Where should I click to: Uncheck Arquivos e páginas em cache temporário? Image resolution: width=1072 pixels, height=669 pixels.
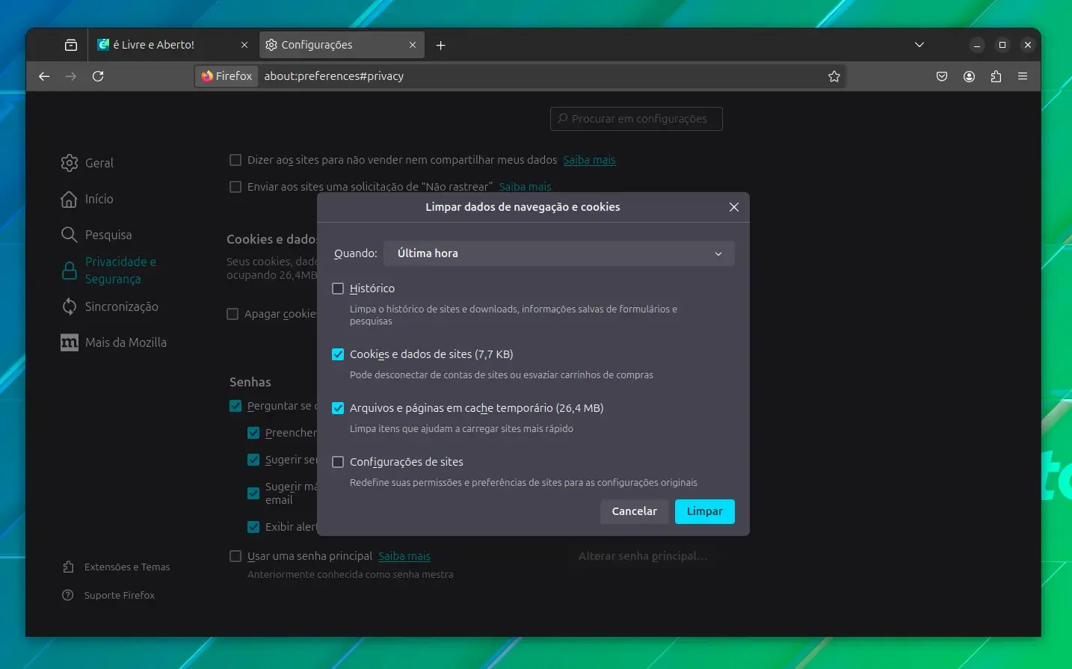point(338,408)
